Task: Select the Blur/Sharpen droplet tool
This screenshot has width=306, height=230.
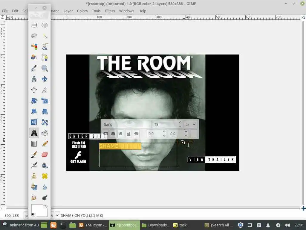Action: (x=45, y=187)
